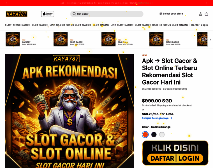Select the Cosmic Orange color option
Viewport: 213px width, 168px height.
click(145, 134)
